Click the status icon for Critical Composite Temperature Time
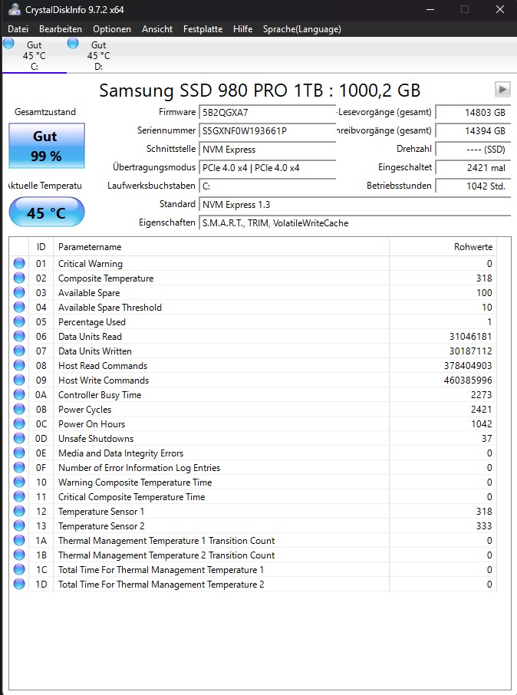This screenshot has width=517, height=695. click(x=19, y=496)
